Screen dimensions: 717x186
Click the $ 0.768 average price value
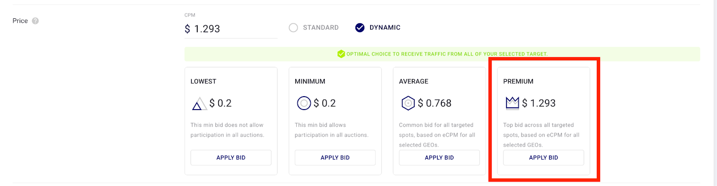434,103
